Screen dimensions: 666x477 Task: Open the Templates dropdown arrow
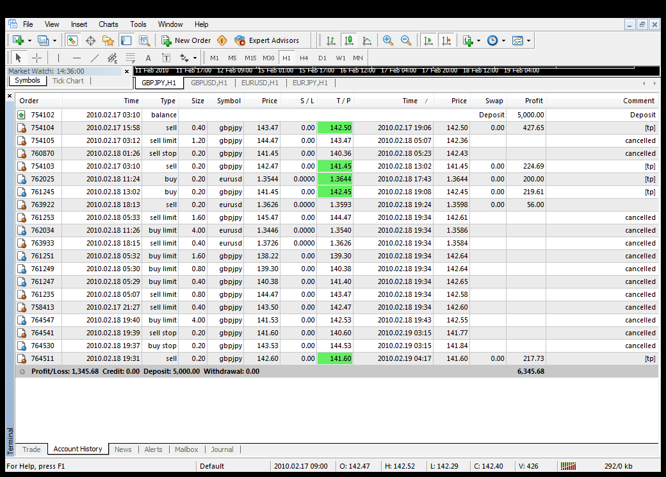(528, 40)
